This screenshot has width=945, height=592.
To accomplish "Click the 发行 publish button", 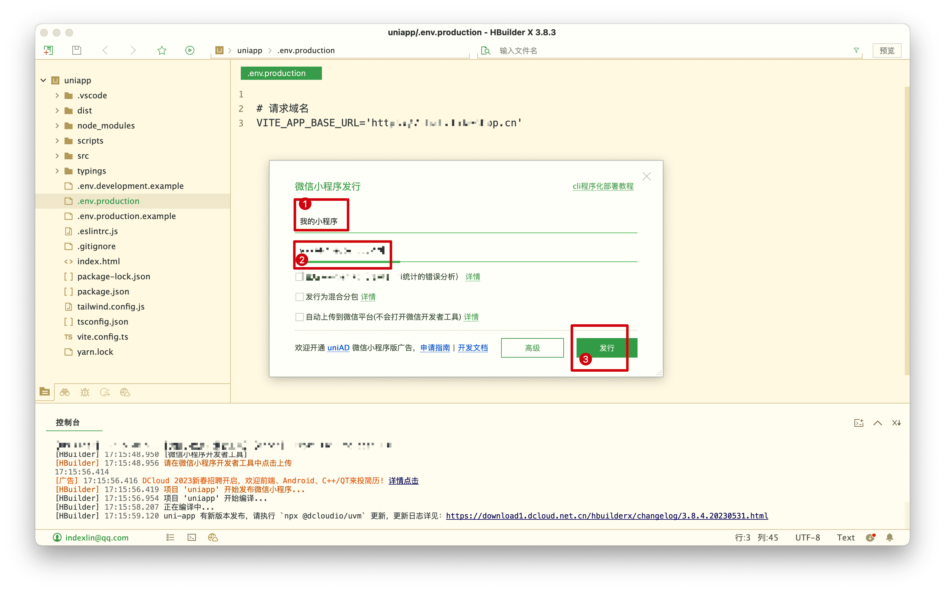I will point(607,348).
